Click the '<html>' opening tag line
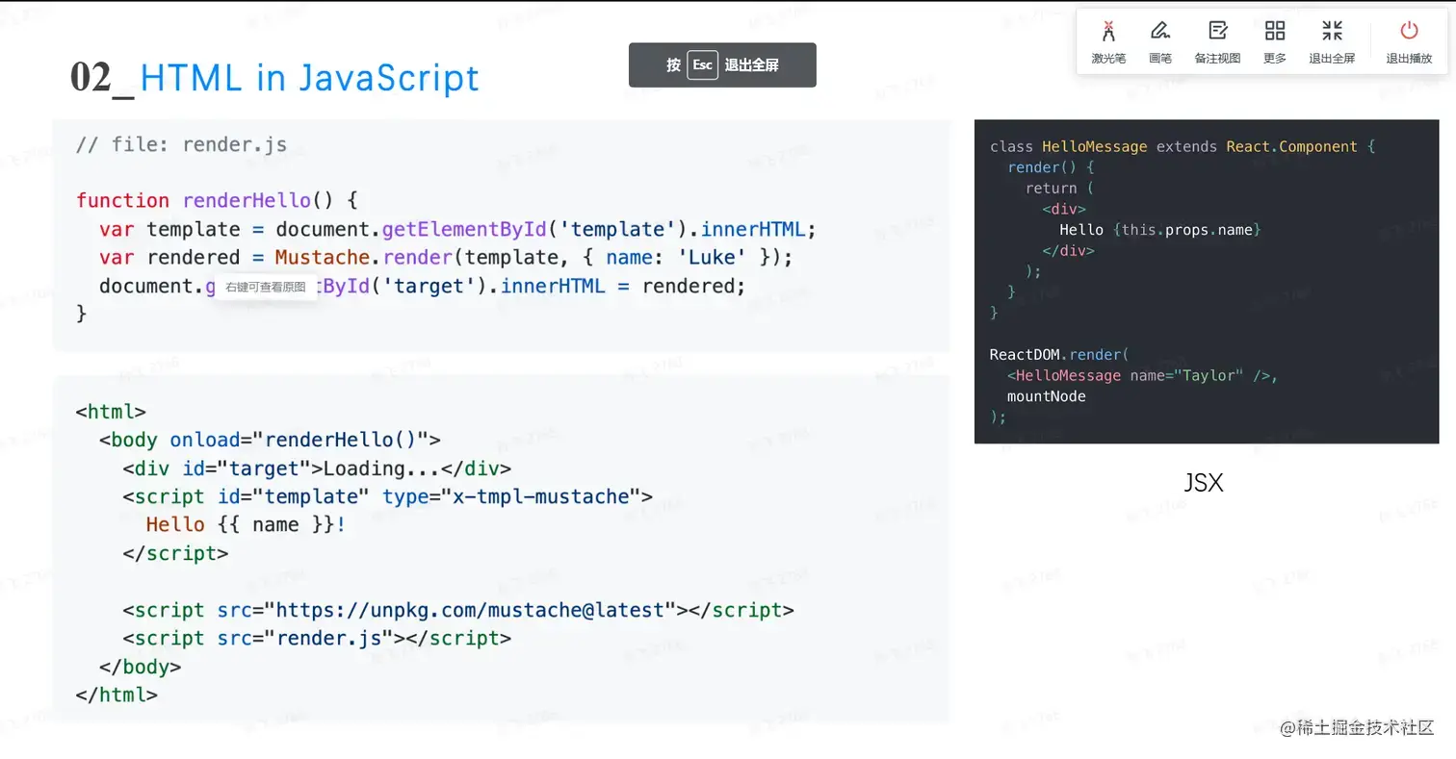Screen dimensions: 1456x759 [x=110, y=413]
